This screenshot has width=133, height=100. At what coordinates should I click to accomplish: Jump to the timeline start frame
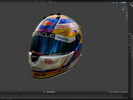pos(47,92)
